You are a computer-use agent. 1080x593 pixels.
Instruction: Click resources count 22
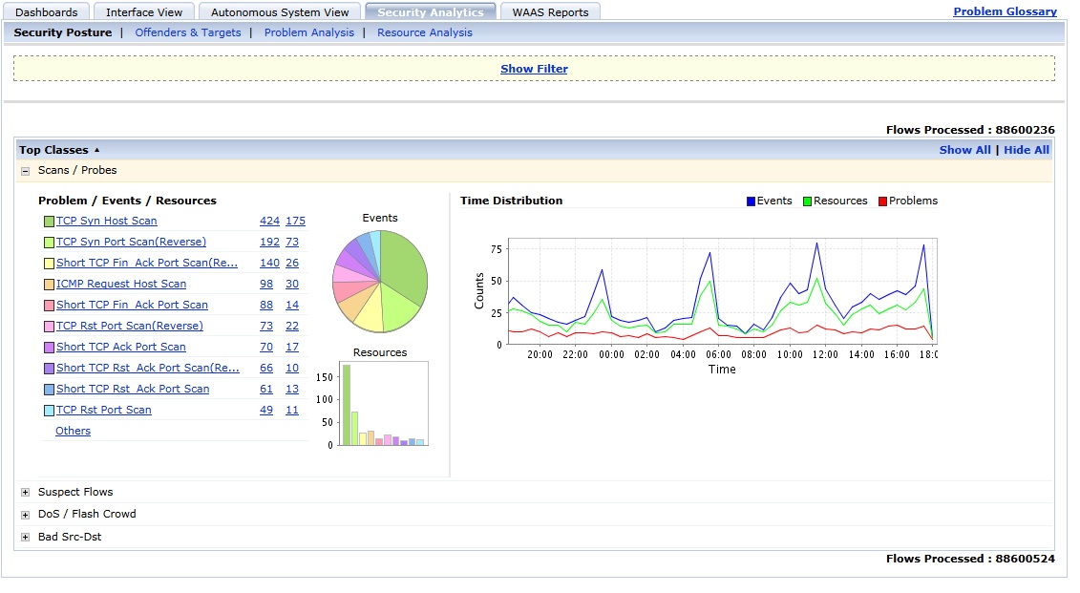click(x=292, y=326)
